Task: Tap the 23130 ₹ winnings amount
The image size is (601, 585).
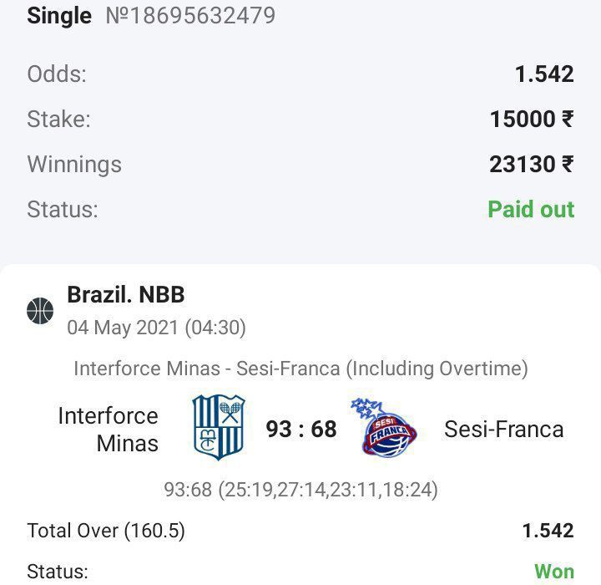Action: (x=532, y=164)
